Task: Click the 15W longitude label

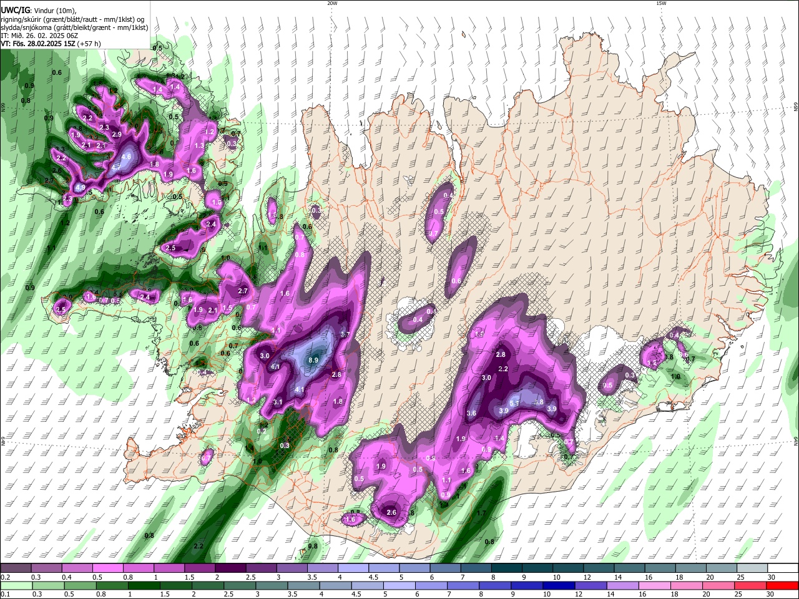Action: (661, 3)
